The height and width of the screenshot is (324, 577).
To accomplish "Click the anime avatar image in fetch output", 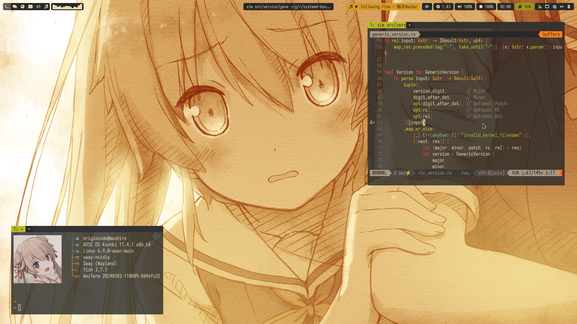I will pos(38,259).
